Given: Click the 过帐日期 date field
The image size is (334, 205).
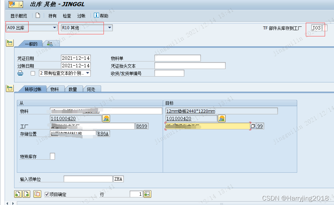Looking at the screenshot, I should [x=76, y=66].
